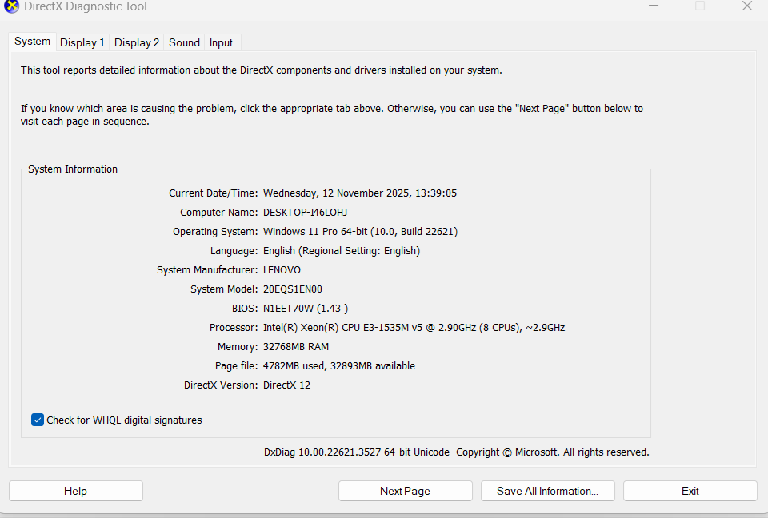This screenshot has width=768, height=518.
Task: Disable Check for WHQL digital signatures
Action: pyautogui.click(x=38, y=420)
